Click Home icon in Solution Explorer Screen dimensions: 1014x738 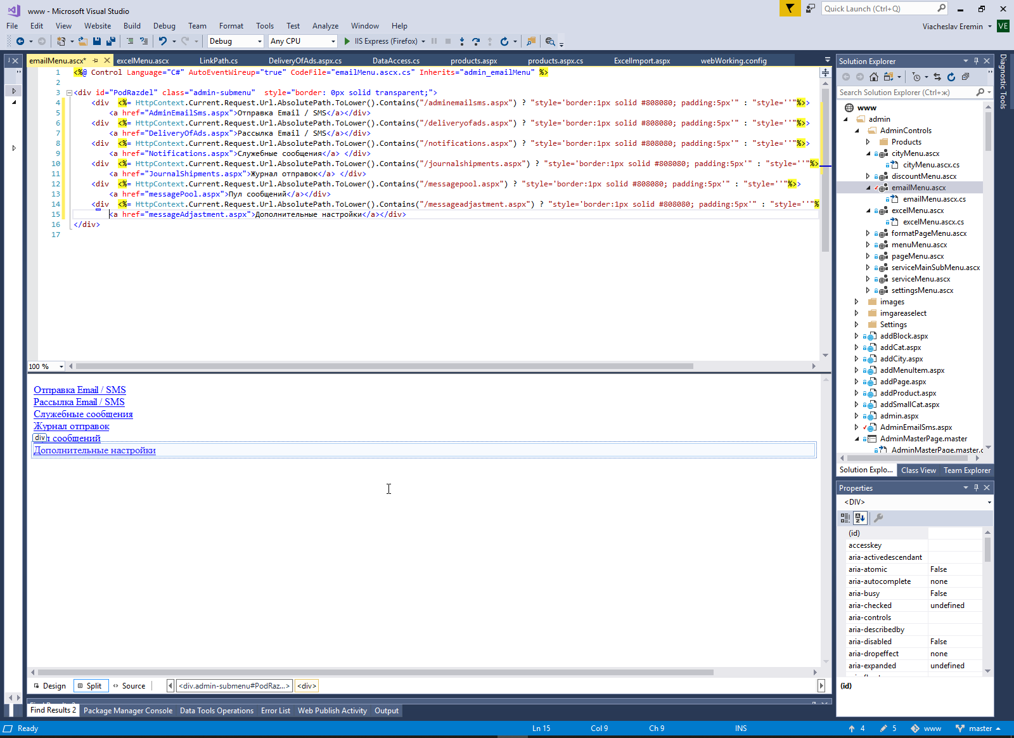point(874,77)
